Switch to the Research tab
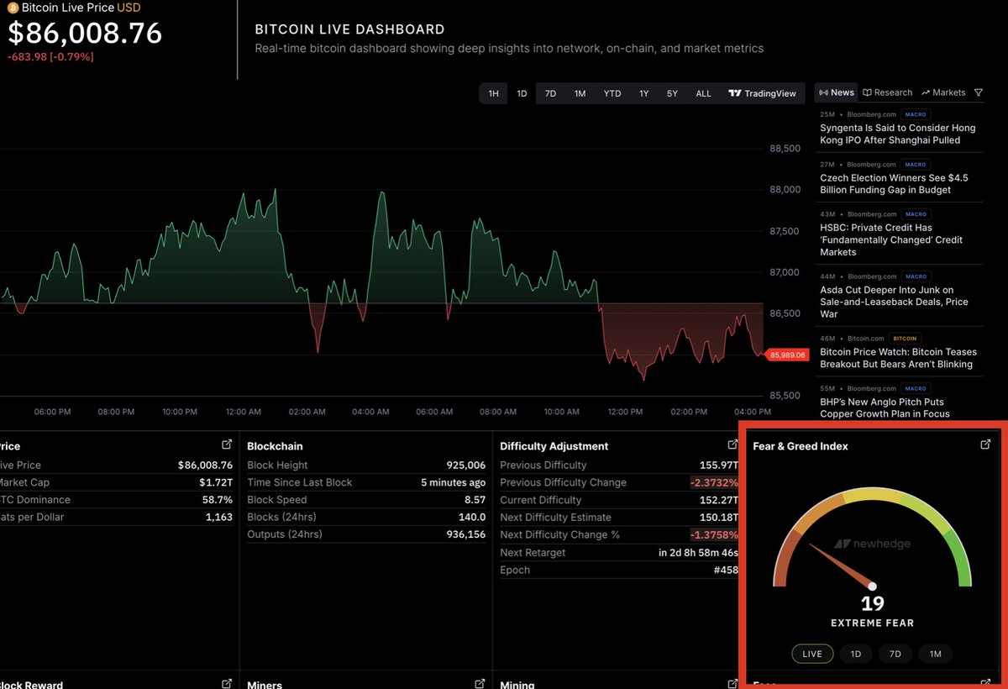This screenshot has width=1008, height=689. [888, 92]
